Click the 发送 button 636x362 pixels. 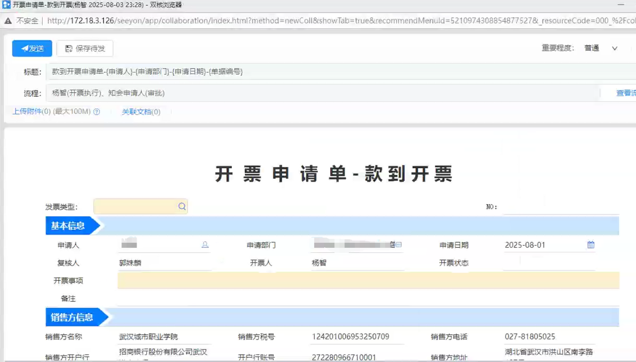[32, 49]
